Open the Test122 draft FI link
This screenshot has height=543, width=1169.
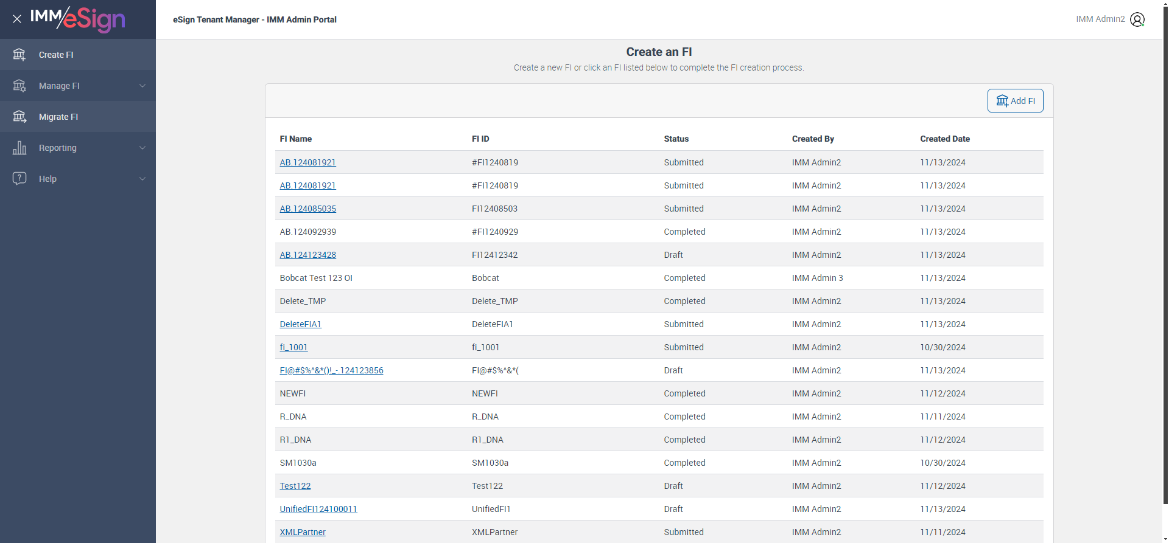[295, 486]
